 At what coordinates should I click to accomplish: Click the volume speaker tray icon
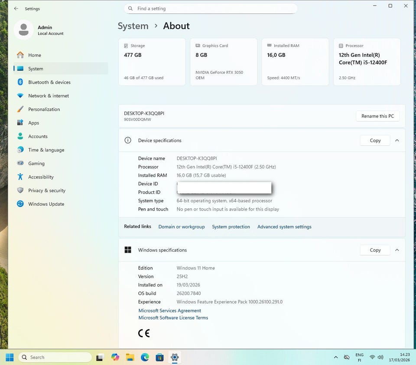pyautogui.click(x=380, y=357)
